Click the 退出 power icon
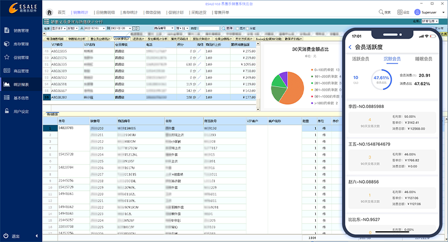448x242 pixels. (6, 236)
